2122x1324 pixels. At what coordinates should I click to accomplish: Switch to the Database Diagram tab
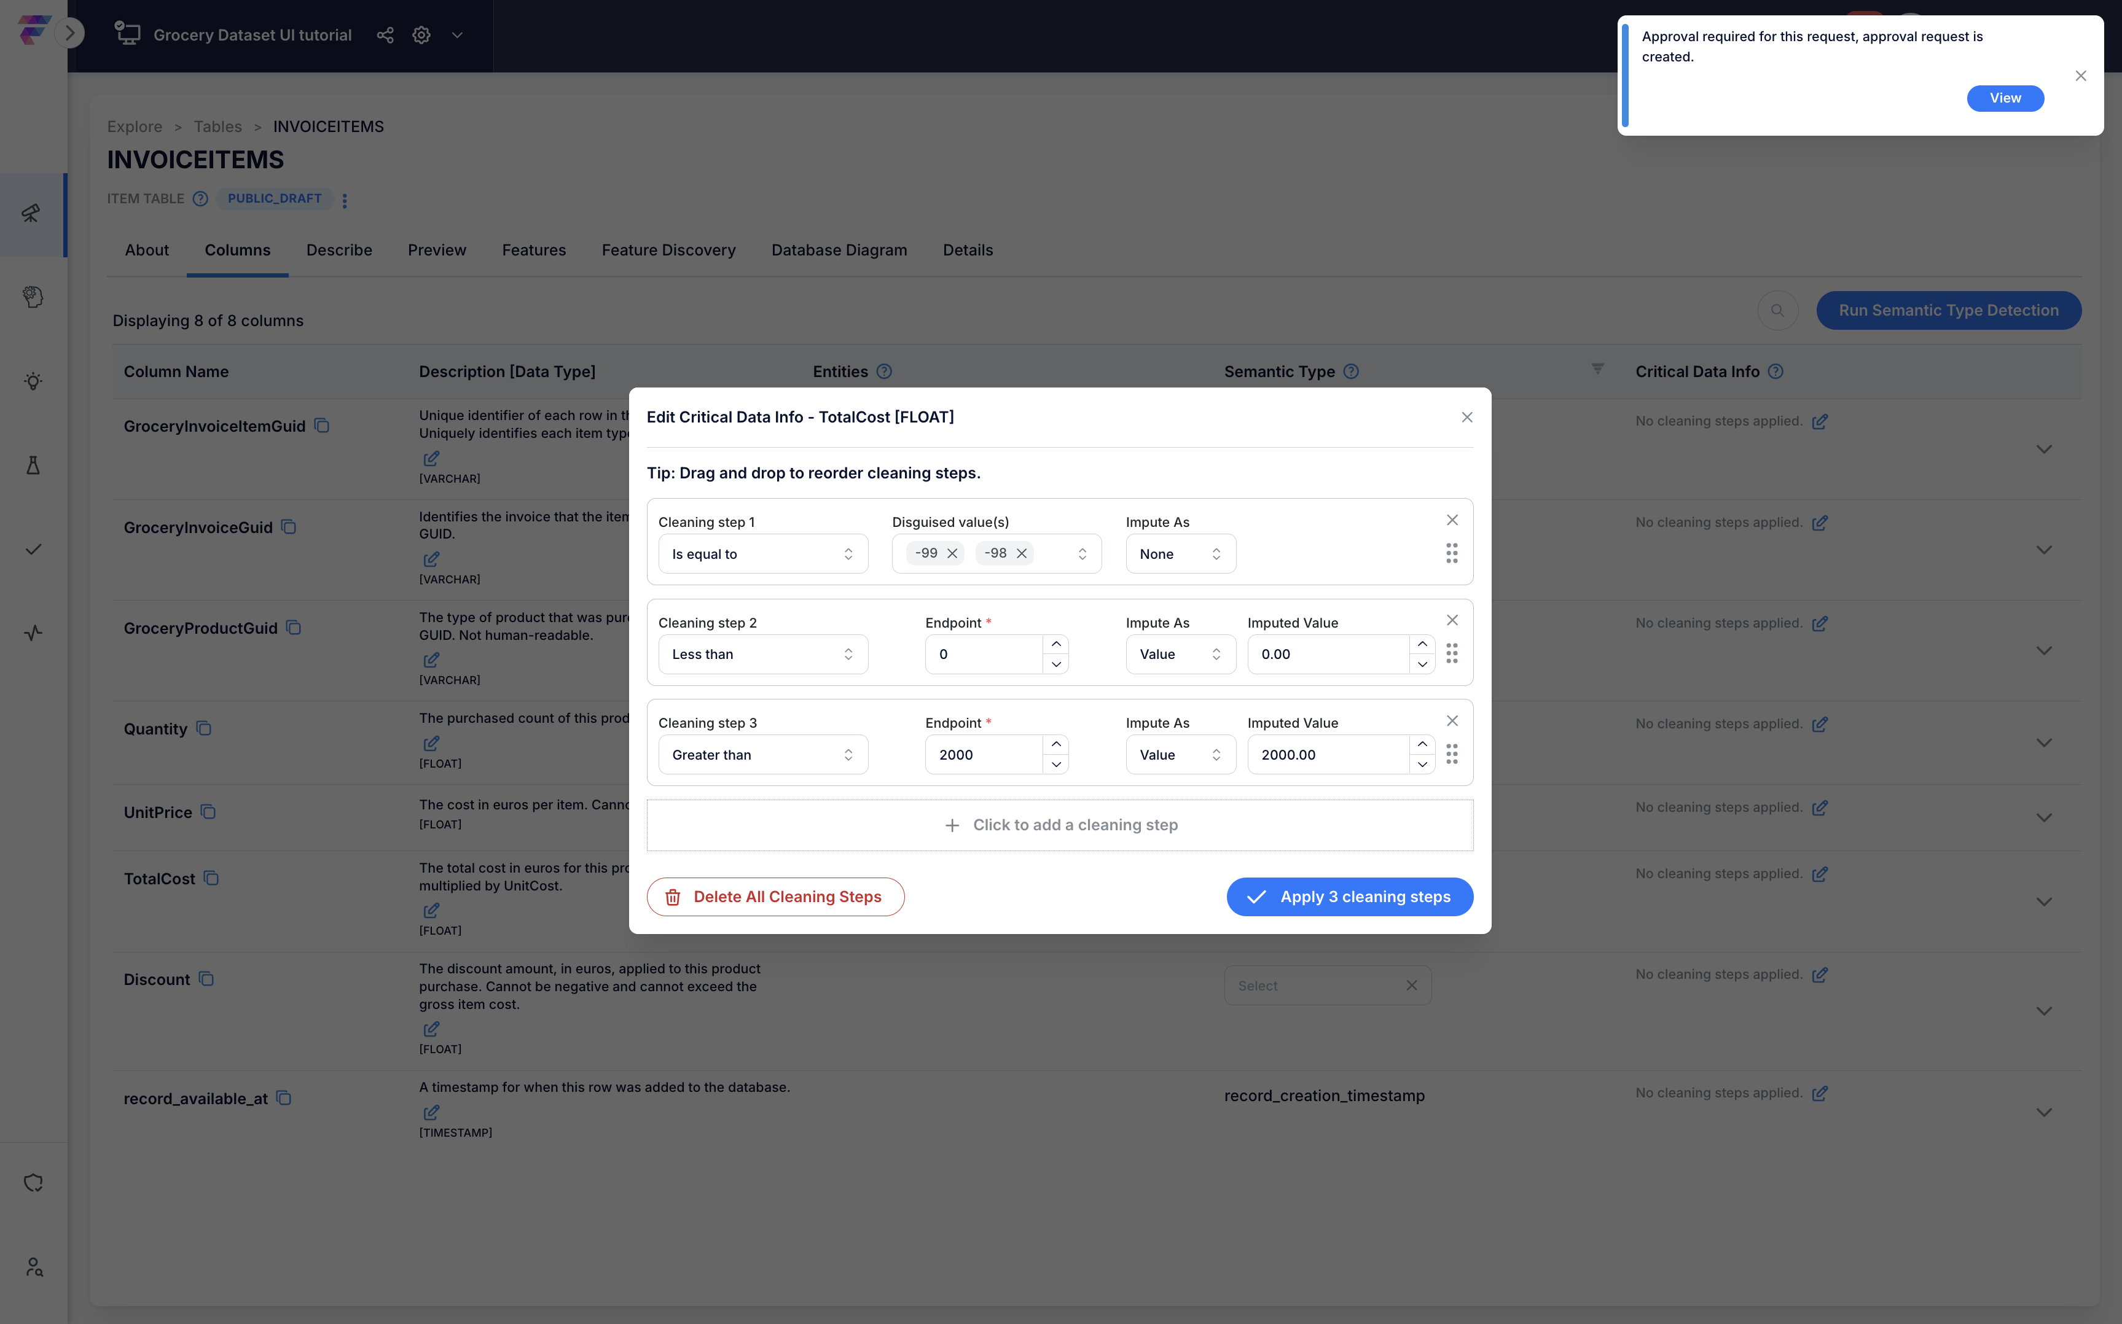839,249
